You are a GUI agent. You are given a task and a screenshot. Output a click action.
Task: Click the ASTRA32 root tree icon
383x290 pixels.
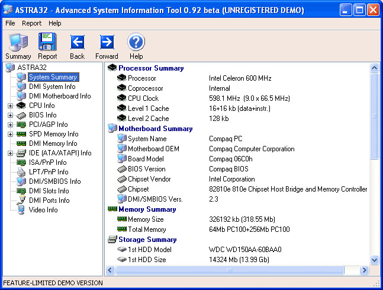coord(10,68)
